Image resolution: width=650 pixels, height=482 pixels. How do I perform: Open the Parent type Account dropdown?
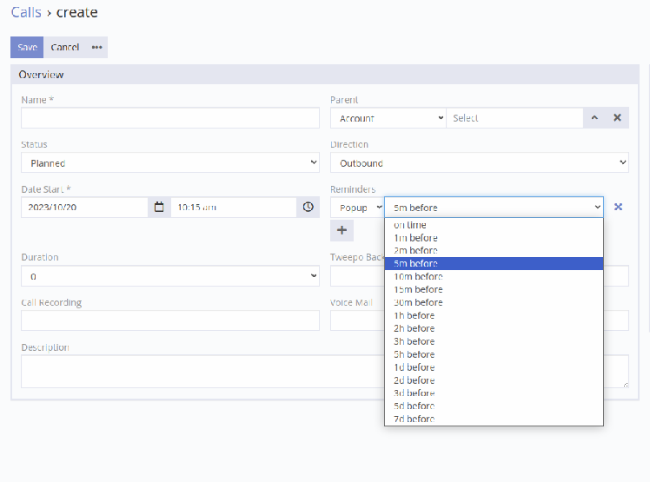click(388, 118)
